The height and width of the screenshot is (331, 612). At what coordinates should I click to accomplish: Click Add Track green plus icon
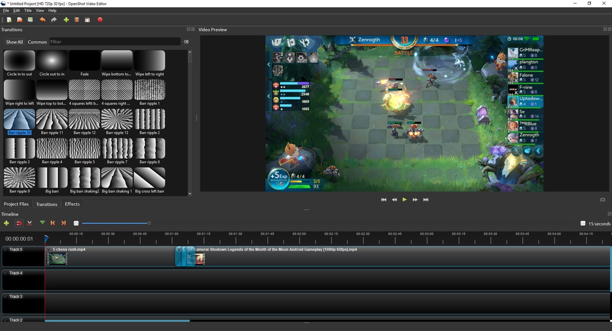[7, 223]
